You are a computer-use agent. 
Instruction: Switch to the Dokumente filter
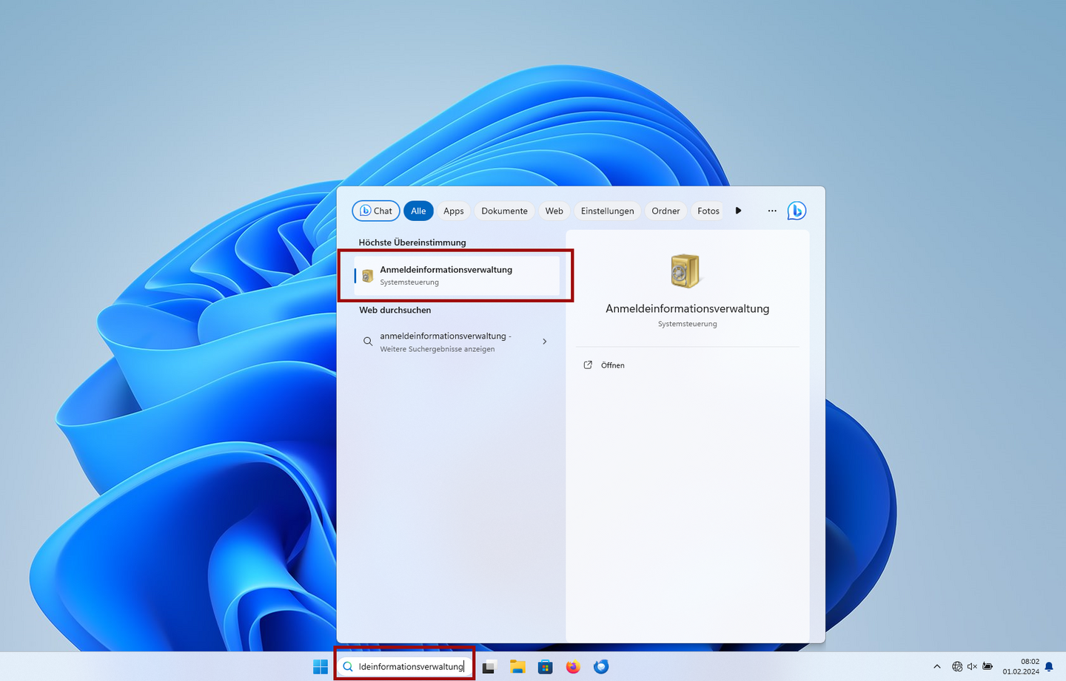coord(504,211)
